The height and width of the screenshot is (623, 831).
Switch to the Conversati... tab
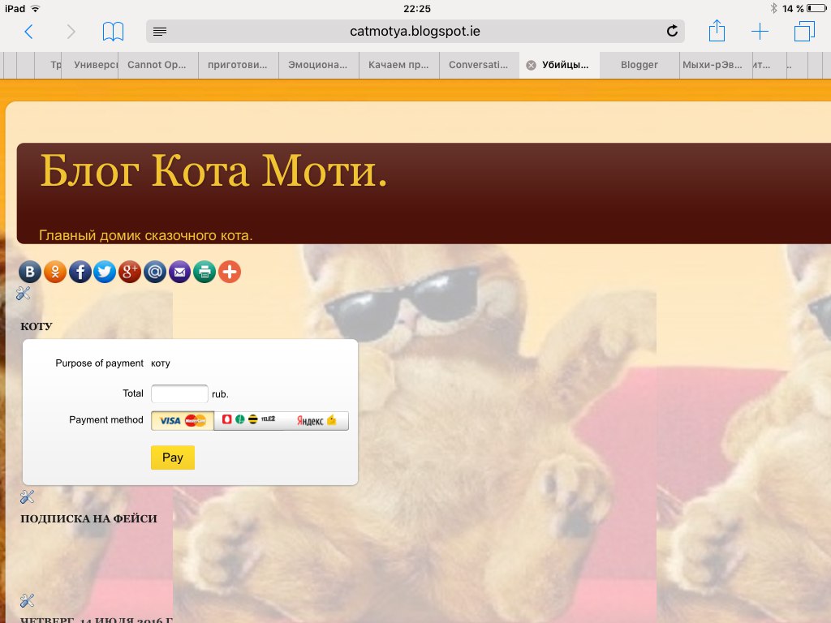click(x=479, y=65)
